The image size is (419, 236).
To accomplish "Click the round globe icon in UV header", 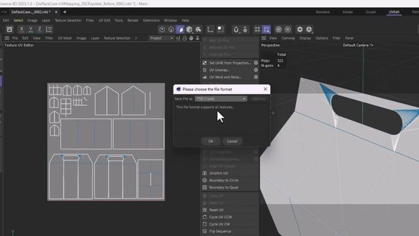I will pyautogui.click(x=191, y=38).
